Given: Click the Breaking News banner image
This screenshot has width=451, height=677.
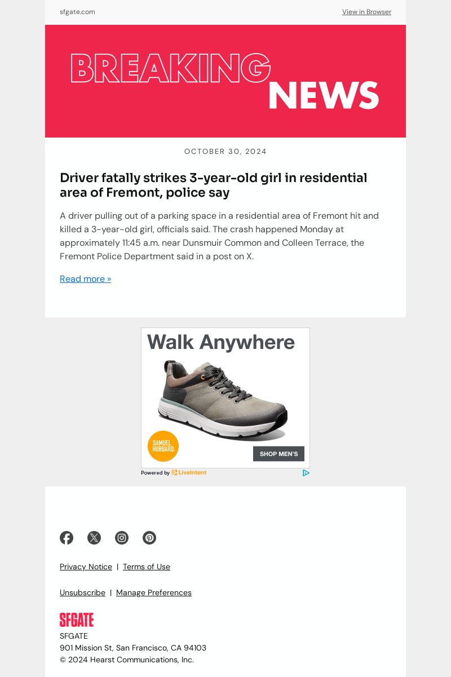Looking at the screenshot, I should click(225, 81).
